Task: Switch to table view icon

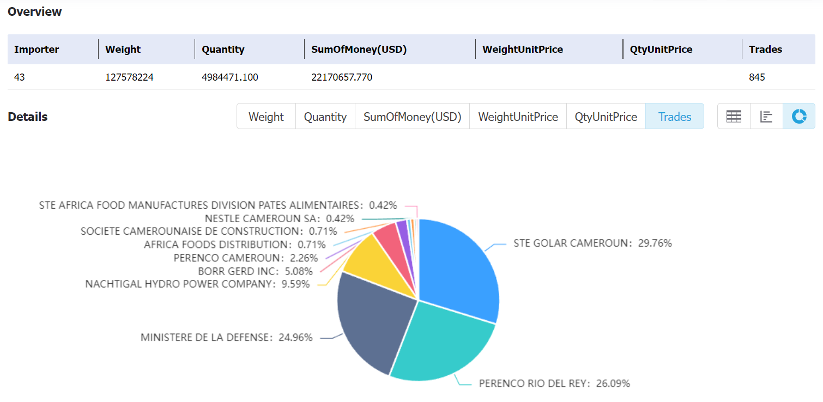Action: pyautogui.click(x=734, y=117)
